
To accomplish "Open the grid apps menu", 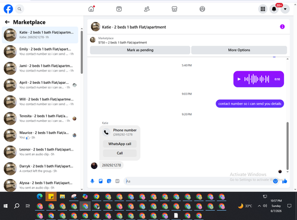I will [263, 9].
